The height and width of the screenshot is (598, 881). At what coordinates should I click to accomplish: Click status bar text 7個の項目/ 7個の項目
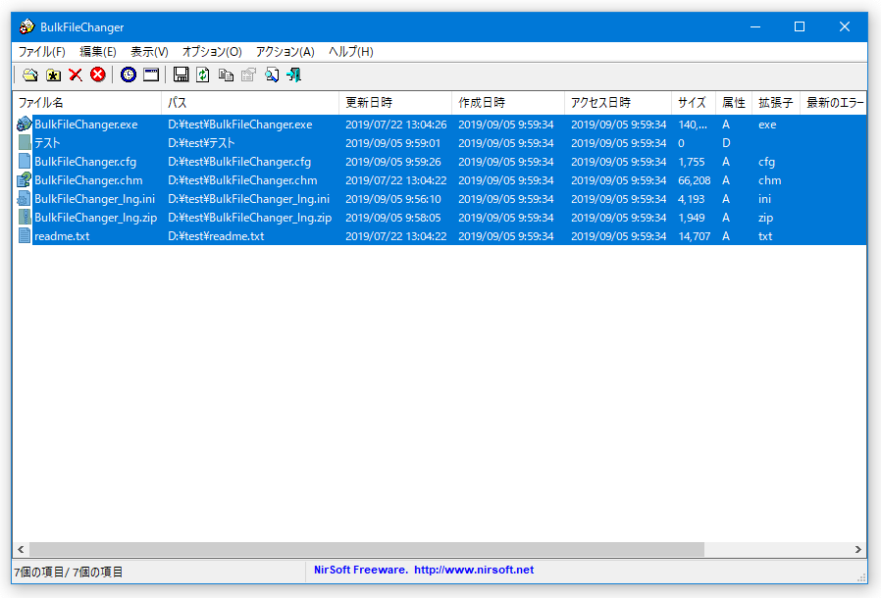pyautogui.click(x=69, y=572)
